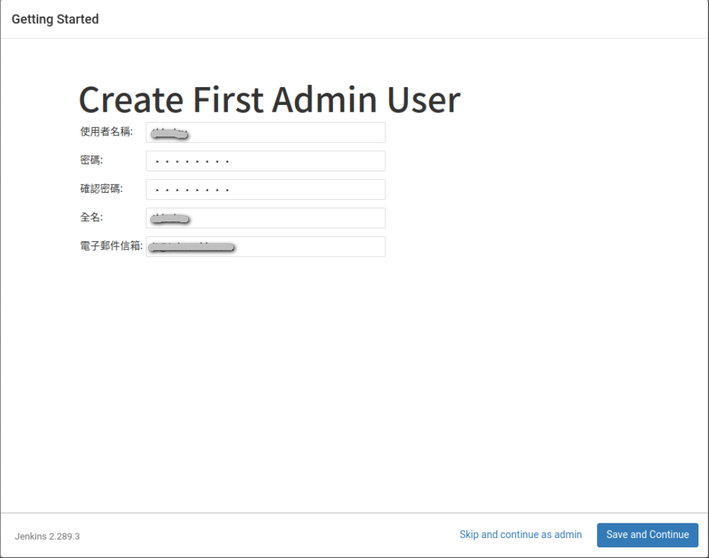Focus the 密碼 password field
Image resolution: width=709 pixels, height=558 pixels.
[x=266, y=161]
